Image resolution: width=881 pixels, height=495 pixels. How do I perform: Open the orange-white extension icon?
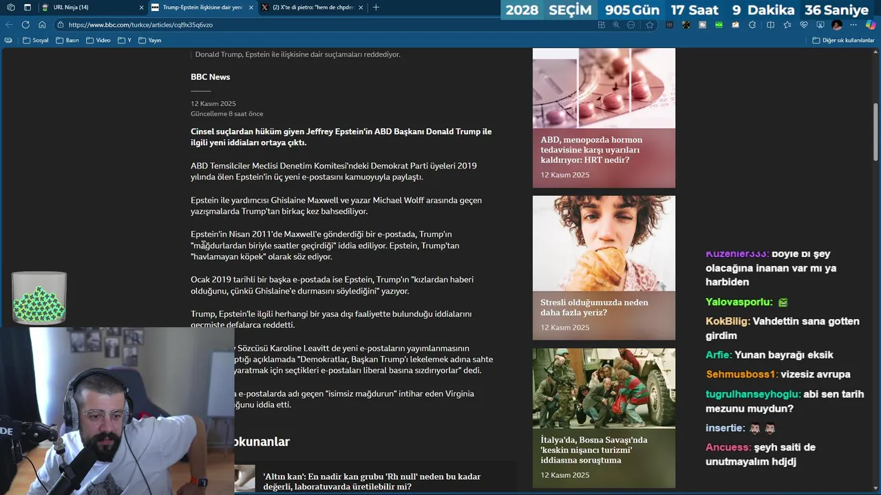(735, 25)
